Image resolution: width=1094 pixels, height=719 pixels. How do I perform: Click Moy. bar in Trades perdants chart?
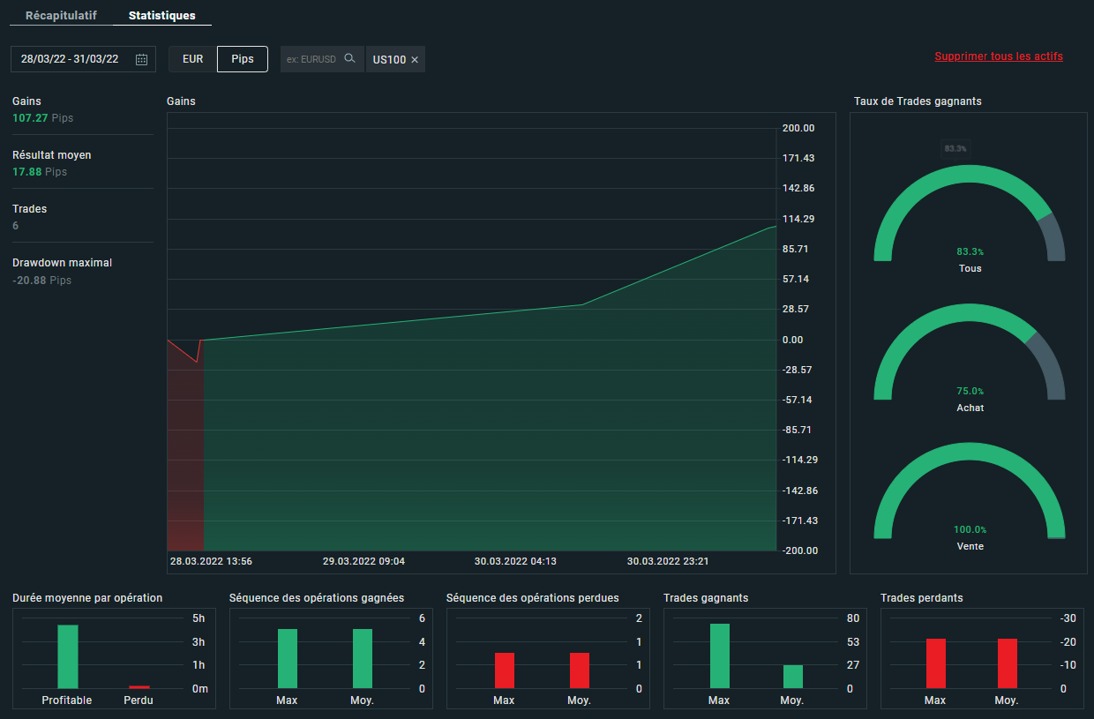point(1007,663)
